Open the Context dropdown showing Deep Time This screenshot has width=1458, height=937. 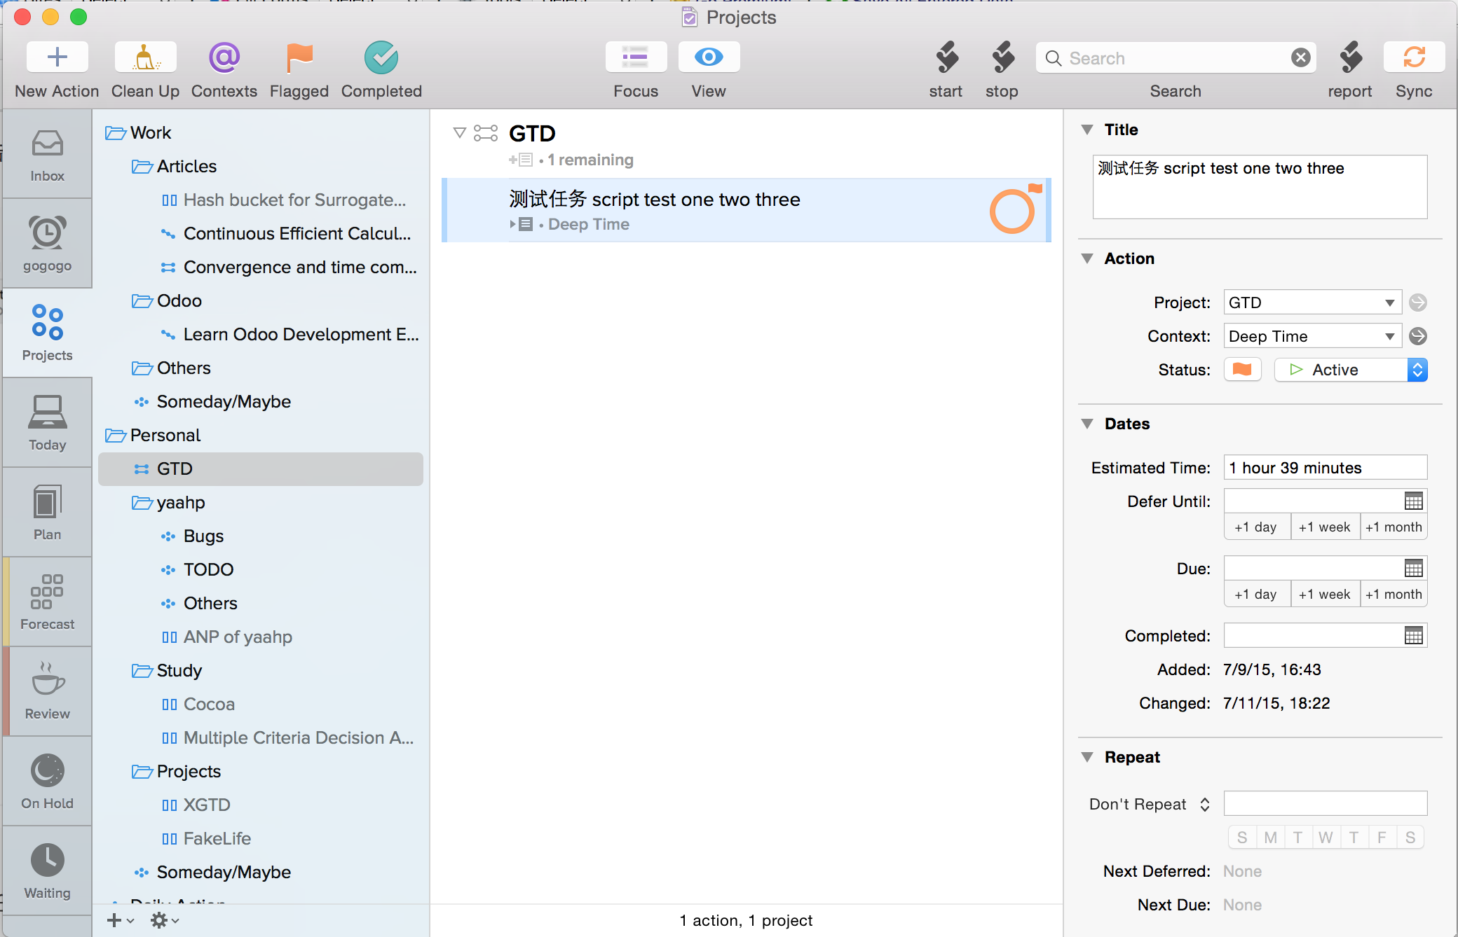[x=1312, y=336]
